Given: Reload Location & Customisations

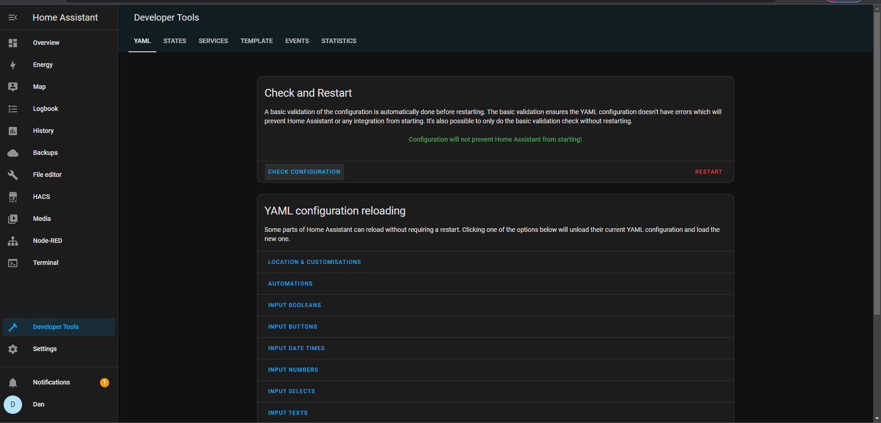Looking at the screenshot, I should pyautogui.click(x=314, y=262).
